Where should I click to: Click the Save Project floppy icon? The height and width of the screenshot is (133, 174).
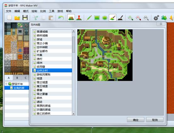[x=25, y=18]
